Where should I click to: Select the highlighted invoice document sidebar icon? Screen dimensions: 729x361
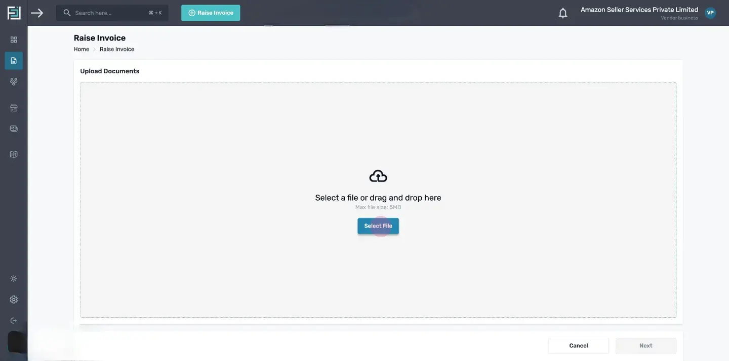coord(14,61)
